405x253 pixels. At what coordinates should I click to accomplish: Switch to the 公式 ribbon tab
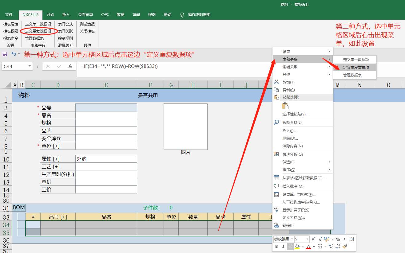tap(105, 15)
